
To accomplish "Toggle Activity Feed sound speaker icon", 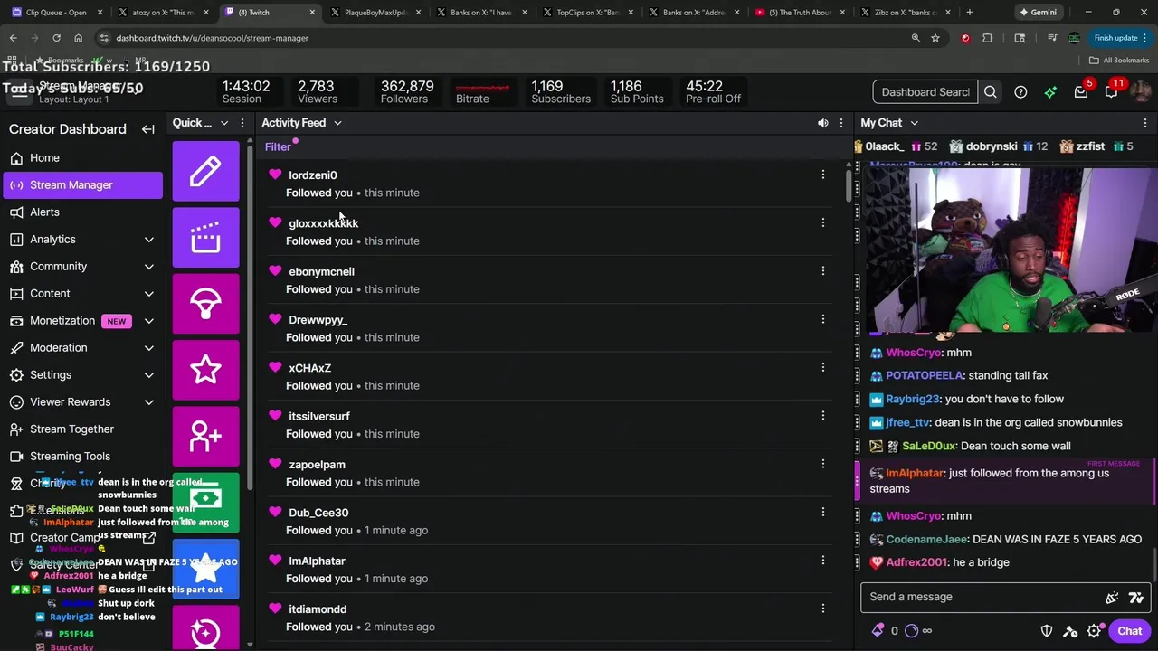I will coord(822,123).
